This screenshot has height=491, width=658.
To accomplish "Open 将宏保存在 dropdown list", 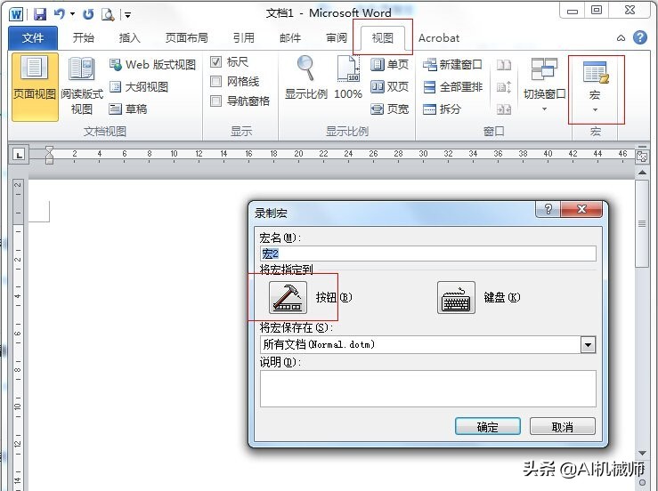I will click(588, 345).
